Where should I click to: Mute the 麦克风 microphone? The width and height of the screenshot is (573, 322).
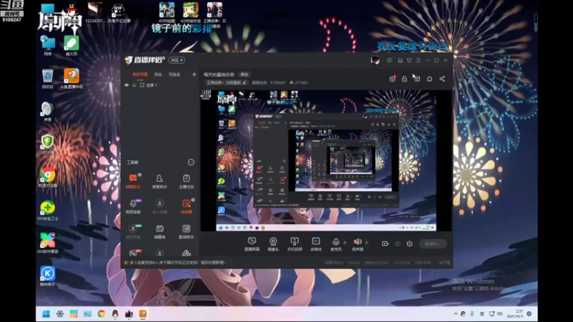[336, 244]
